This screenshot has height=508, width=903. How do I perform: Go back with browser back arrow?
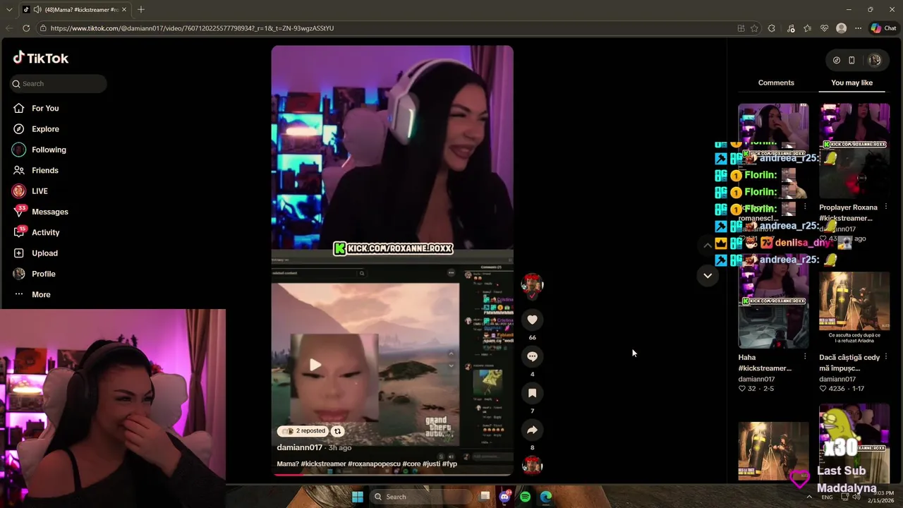9,28
